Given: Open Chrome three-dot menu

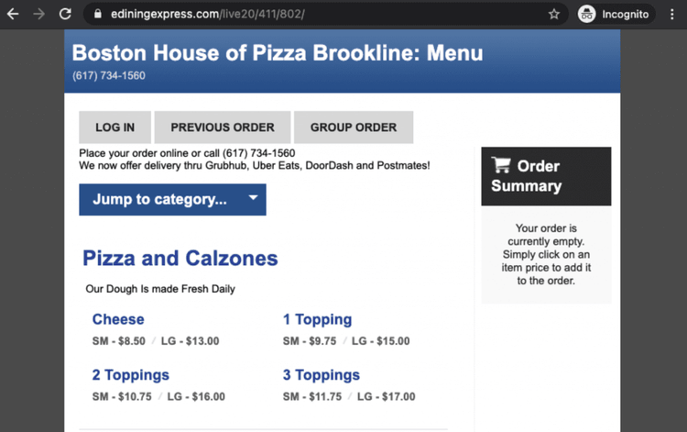Looking at the screenshot, I should pyautogui.click(x=671, y=15).
